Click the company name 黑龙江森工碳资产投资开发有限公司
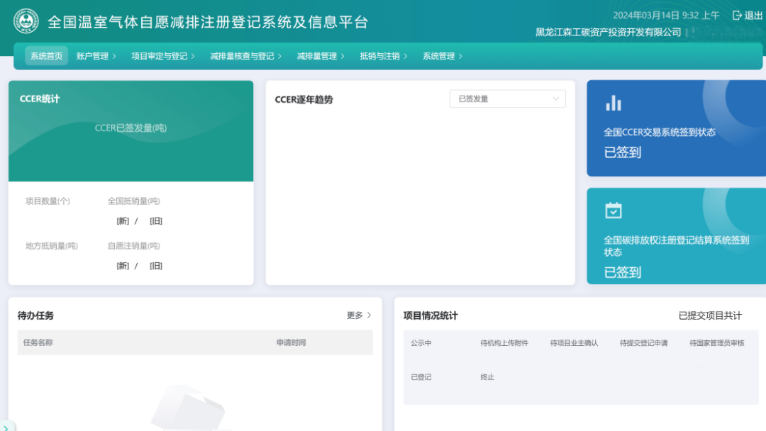The width and height of the screenshot is (766, 431). [x=609, y=32]
